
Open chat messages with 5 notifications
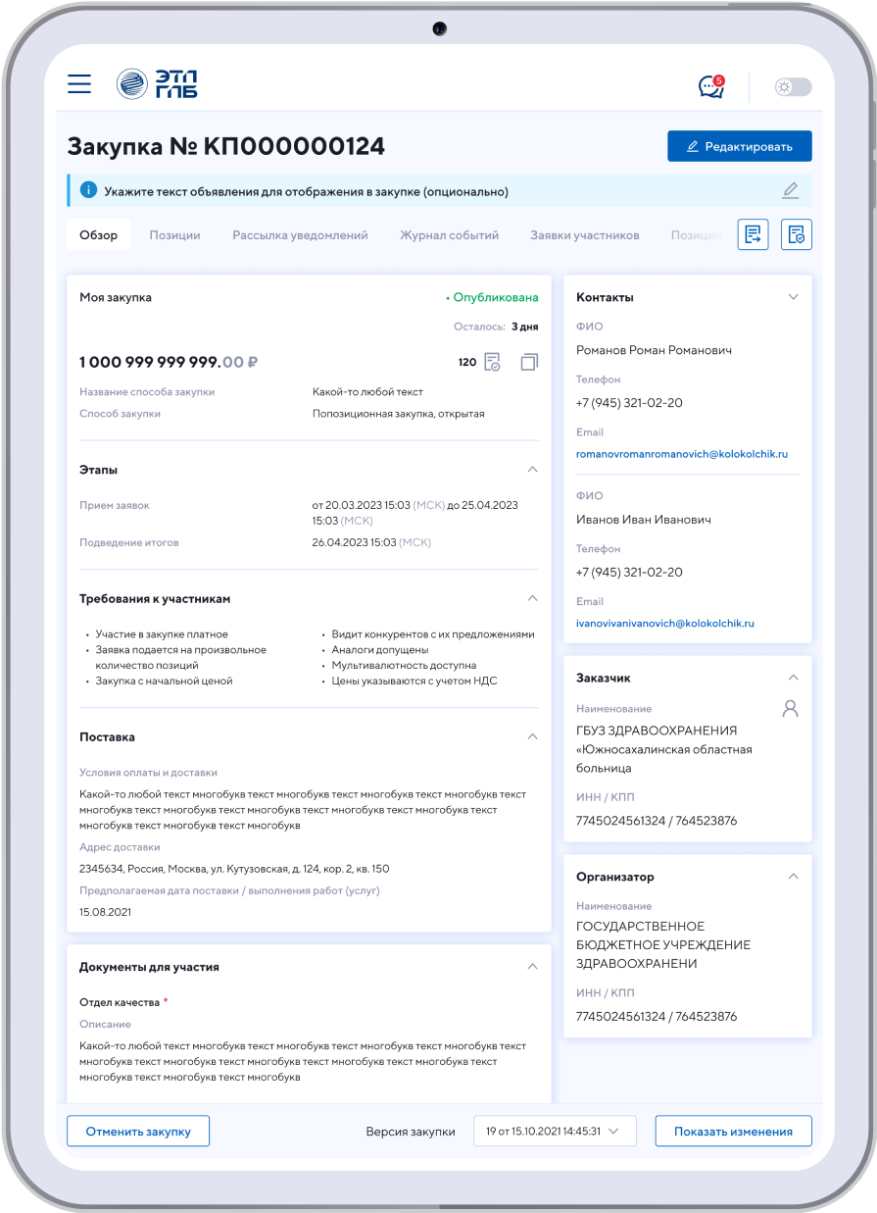pos(711,86)
